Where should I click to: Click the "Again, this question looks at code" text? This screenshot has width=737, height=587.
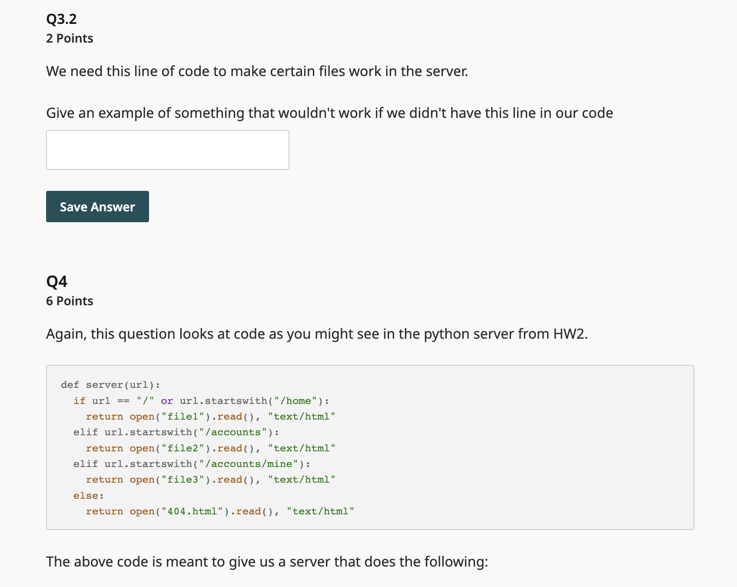click(x=316, y=334)
